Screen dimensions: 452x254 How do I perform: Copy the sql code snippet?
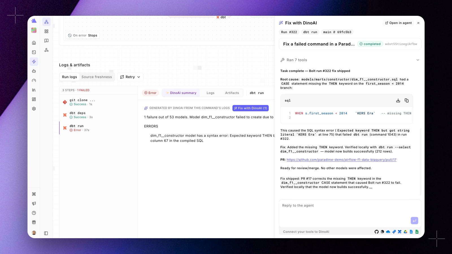pos(407,100)
